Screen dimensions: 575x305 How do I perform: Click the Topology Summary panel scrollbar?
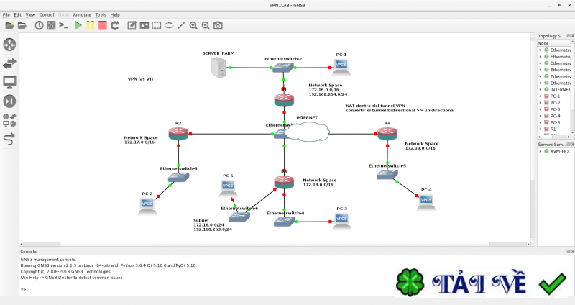[x=573, y=88]
